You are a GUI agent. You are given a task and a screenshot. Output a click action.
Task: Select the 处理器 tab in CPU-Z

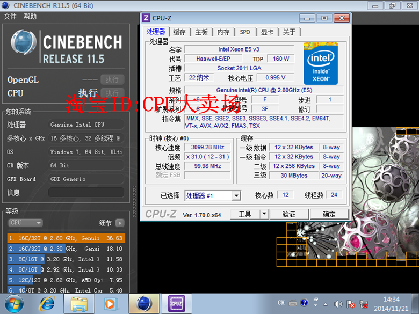(x=156, y=32)
